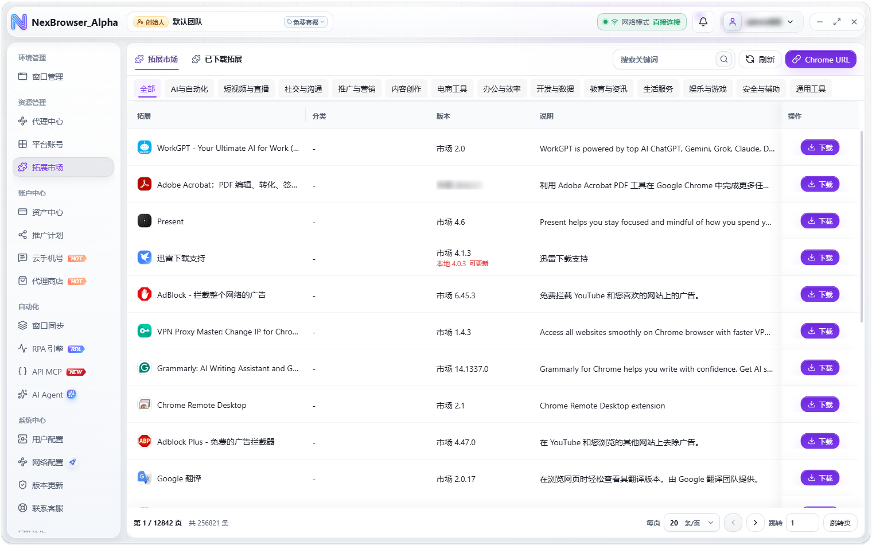Image resolution: width=872 pixels, height=545 pixels.
Task: Open 代理中心 in sidebar
Action: coord(63,122)
